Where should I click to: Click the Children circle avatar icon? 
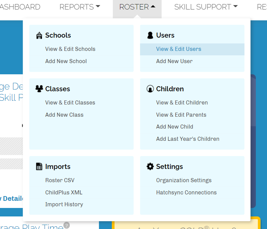[150, 89]
